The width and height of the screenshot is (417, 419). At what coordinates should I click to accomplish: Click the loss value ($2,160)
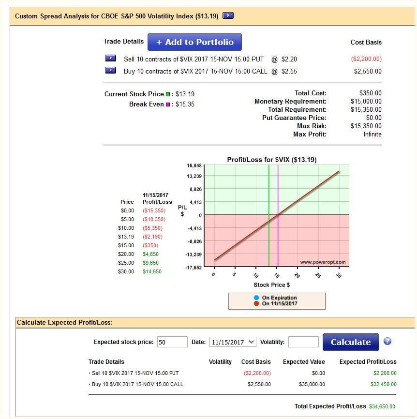pyautogui.click(x=152, y=237)
